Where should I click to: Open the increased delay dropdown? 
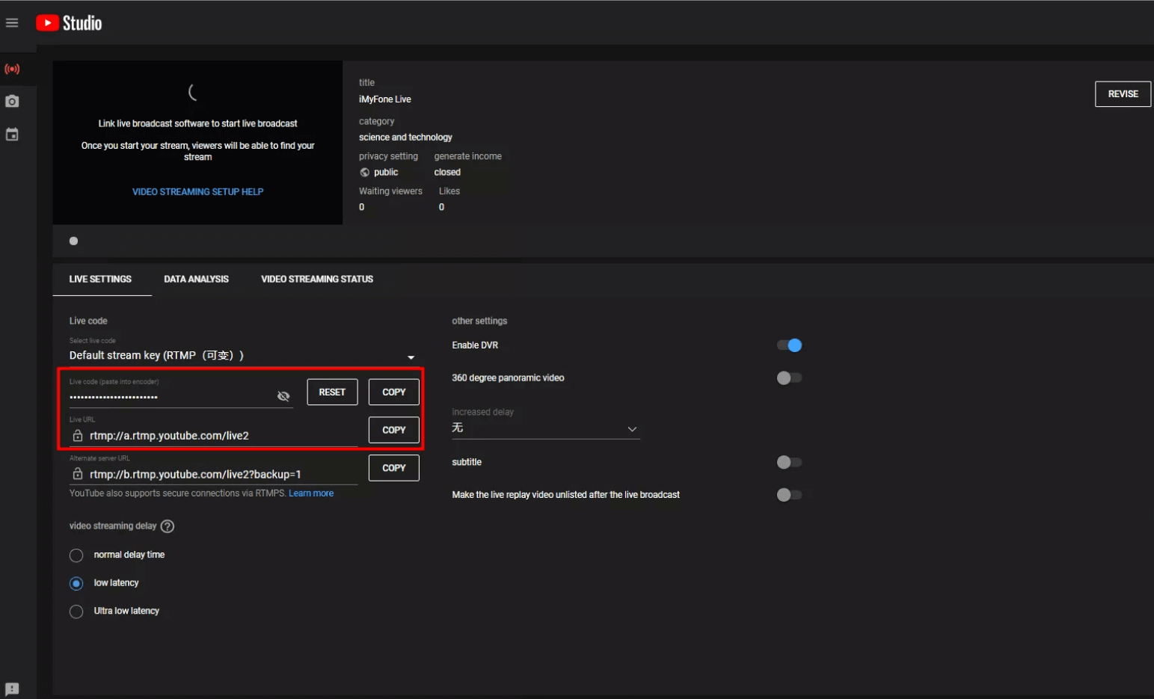click(545, 428)
